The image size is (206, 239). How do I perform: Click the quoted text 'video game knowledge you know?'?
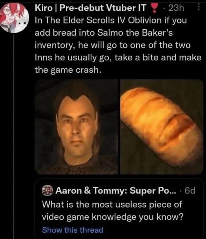pyautogui.click(x=112, y=217)
